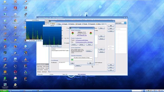Launch VLC media player from desktop

[25, 59]
